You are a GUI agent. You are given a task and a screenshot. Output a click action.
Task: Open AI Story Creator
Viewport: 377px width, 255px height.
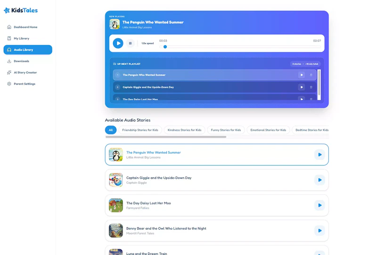coord(28,72)
